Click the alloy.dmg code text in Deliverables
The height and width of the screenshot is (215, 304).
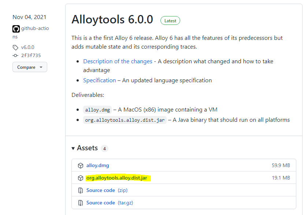point(97,110)
